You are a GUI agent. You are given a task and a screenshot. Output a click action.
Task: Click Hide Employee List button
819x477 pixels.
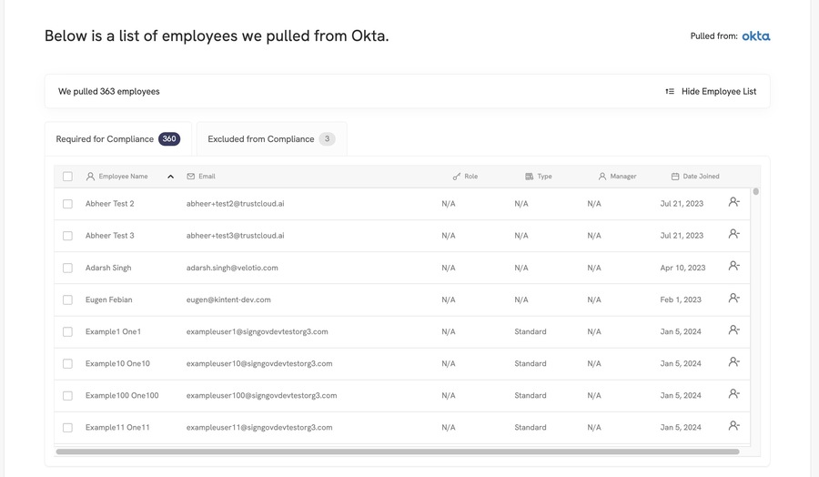click(x=711, y=91)
